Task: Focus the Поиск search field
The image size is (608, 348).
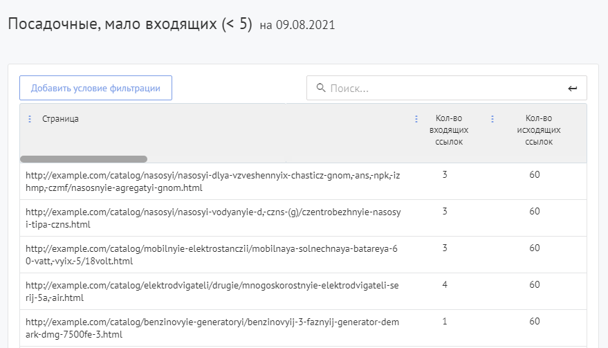Action: point(443,88)
